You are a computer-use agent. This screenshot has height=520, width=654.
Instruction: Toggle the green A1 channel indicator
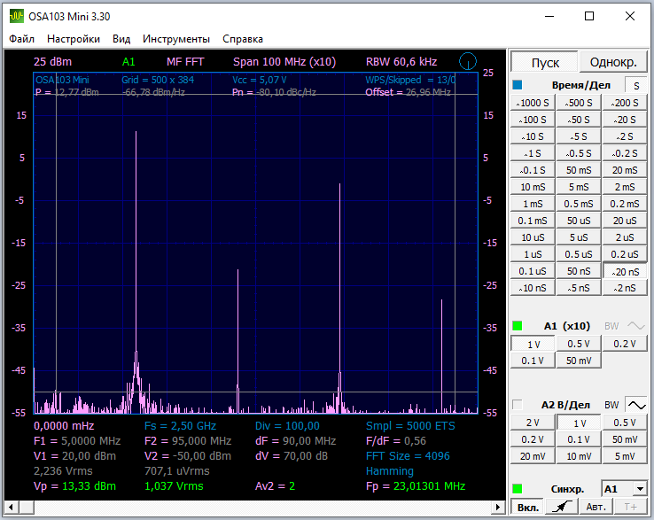click(518, 326)
